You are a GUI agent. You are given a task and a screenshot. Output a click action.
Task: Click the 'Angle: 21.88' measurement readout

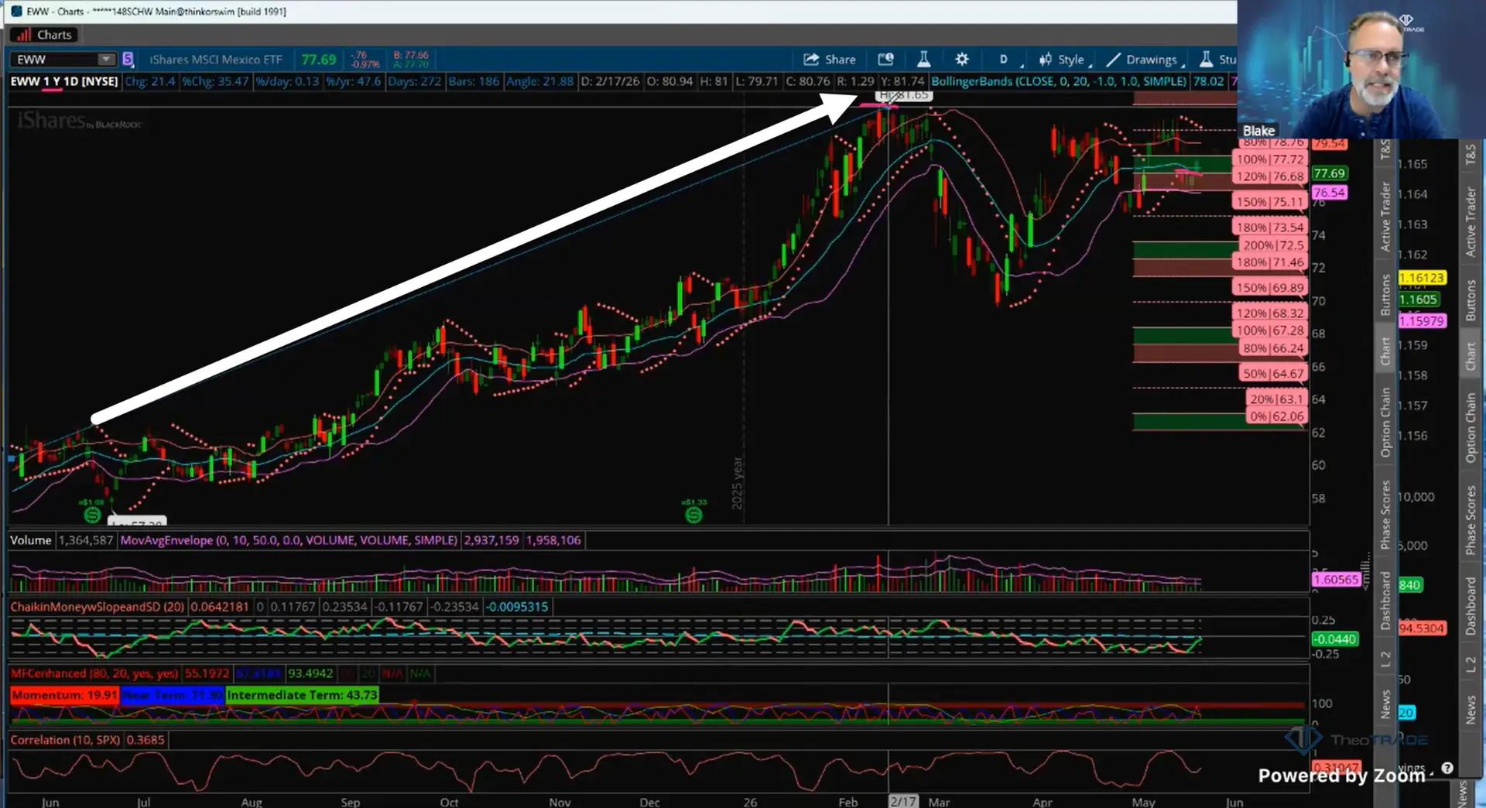tap(540, 81)
